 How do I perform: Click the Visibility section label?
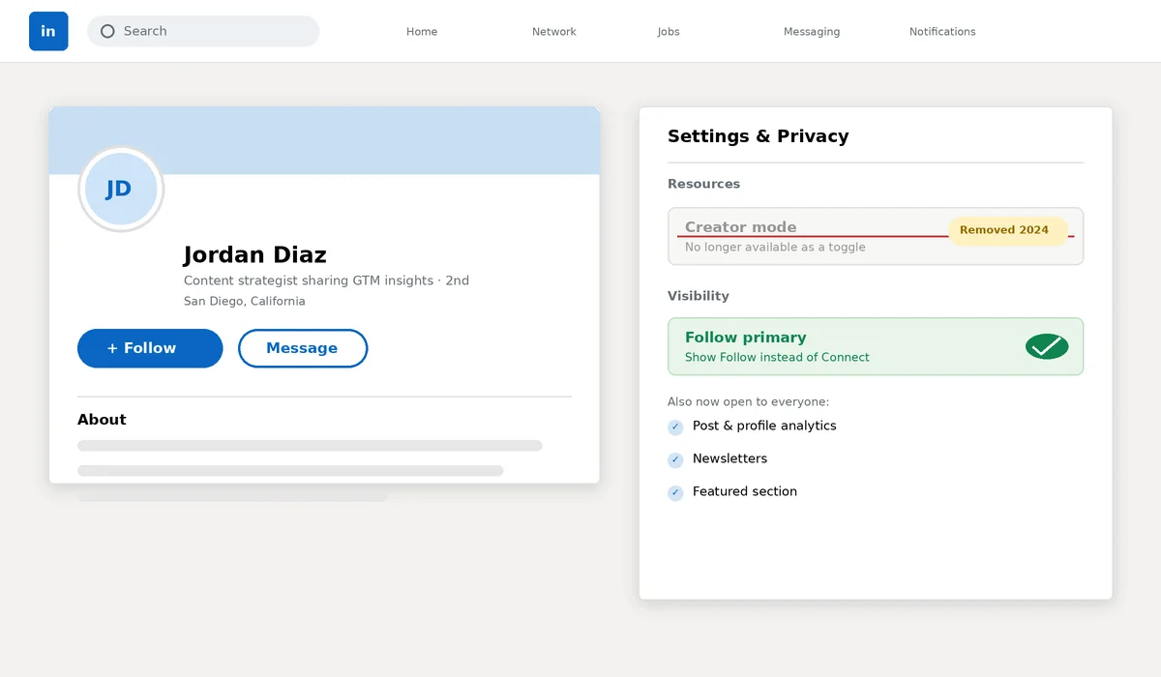699,296
